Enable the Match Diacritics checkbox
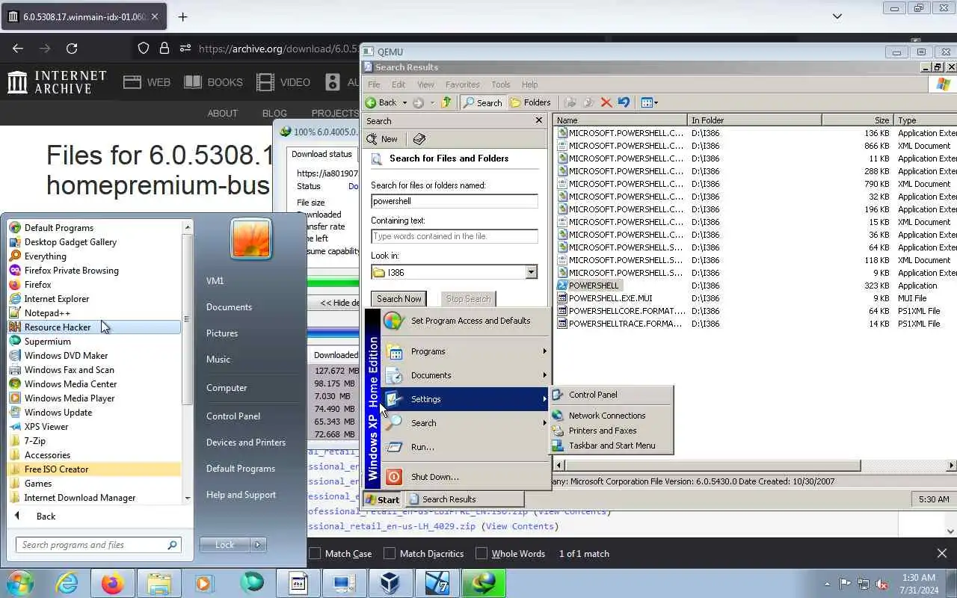Image resolution: width=957 pixels, height=598 pixels. click(390, 553)
